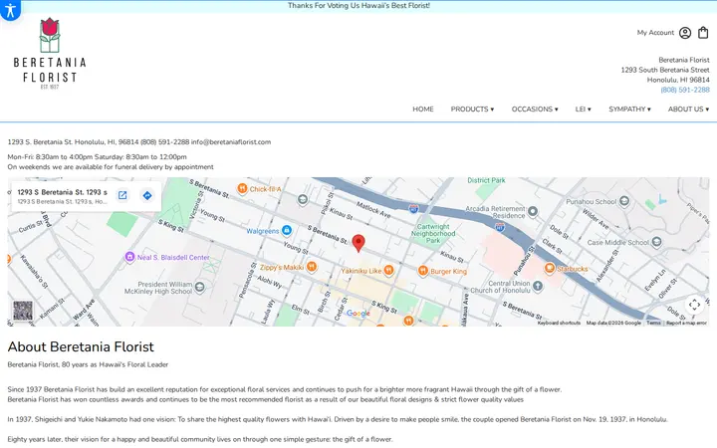Expand the SYMPATHY menu
Image resolution: width=717 pixels, height=448 pixels.
point(629,110)
